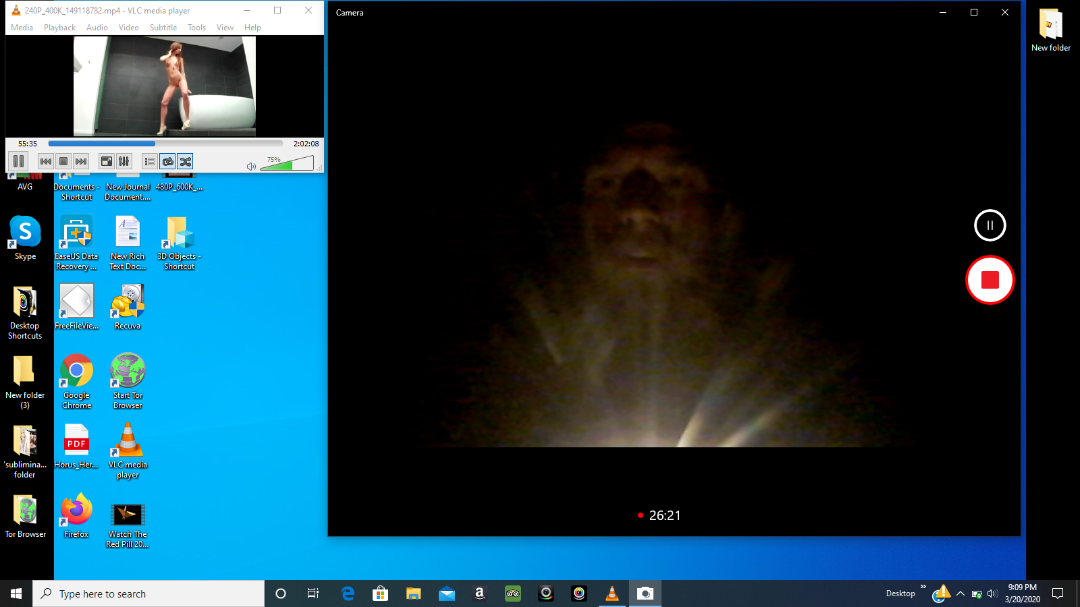This screenshot has height=607, width=1080.
Task: Pause playback in VLC media player
Action: click(19, 161)
